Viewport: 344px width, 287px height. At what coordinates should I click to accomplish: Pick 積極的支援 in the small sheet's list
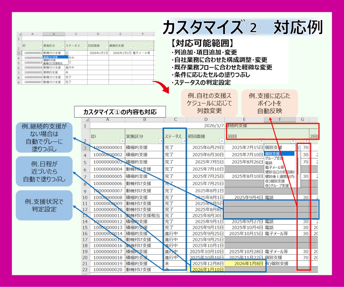click(x=55, y=60)
